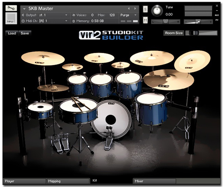
Task: Click the left small splash cymbal
Action: pyautogui.click(x=72, y=67)
